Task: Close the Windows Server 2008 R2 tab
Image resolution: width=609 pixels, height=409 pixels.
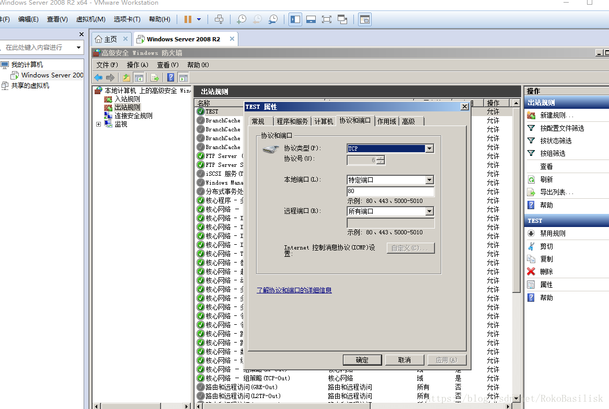Action: pyautogui.click(x=232, y=39)
